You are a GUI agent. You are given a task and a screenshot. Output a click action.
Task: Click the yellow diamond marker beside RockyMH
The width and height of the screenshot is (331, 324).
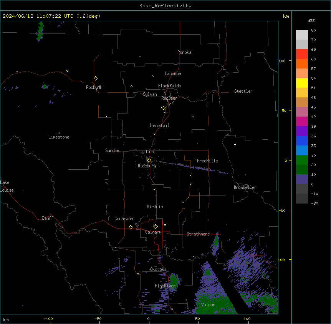pos(96,78)
